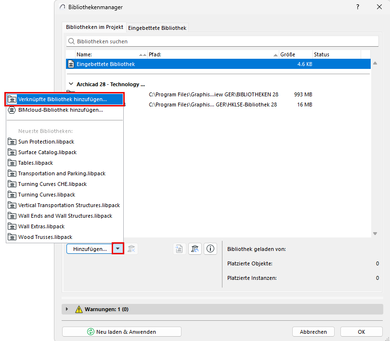
Task: Click the green reload icon
Action: pos(91,331)
